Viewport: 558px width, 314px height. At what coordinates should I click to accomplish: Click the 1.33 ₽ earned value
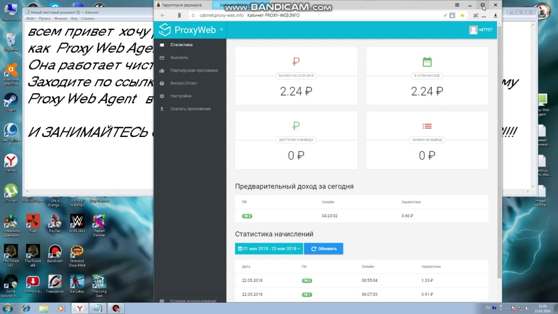(x=427, y=280)
